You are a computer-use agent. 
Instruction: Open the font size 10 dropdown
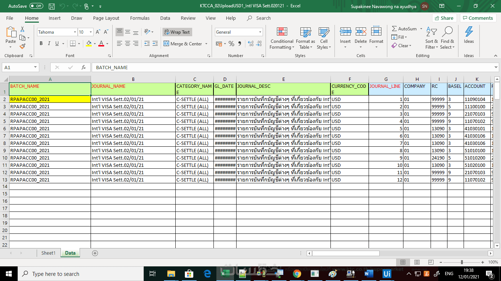coord(91,32)
